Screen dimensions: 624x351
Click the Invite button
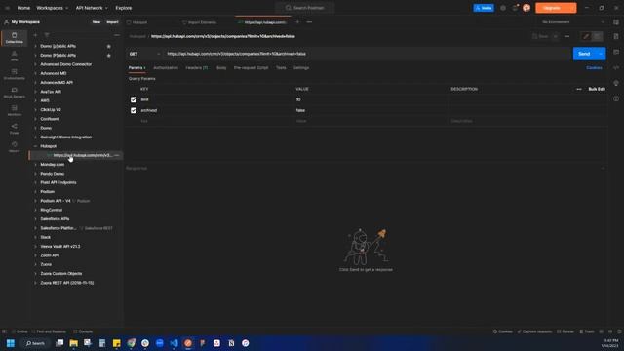coord(484,8)
